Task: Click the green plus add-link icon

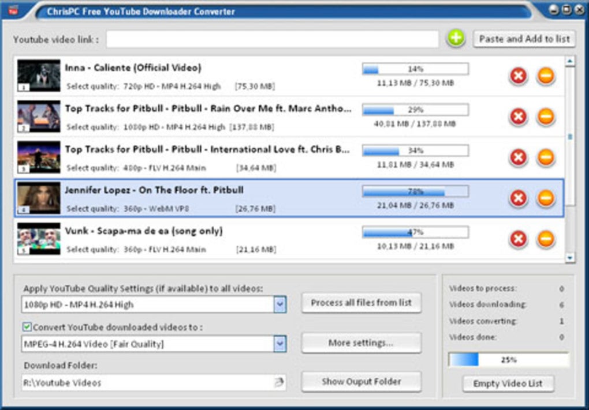Action: (x=456, y=38)
